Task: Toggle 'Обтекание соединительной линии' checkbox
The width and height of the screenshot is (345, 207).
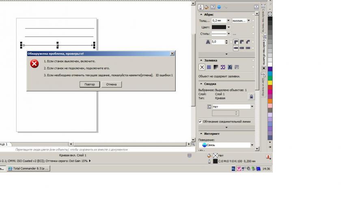Action: point(200,121)
